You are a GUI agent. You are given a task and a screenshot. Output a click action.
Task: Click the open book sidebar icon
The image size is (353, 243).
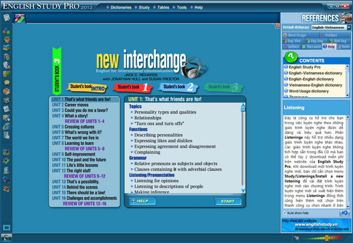(x=6, y=48)
